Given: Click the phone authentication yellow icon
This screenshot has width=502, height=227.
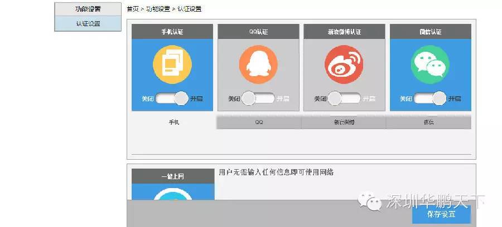Looking at the screenshot, I should [x=172, y=65].
